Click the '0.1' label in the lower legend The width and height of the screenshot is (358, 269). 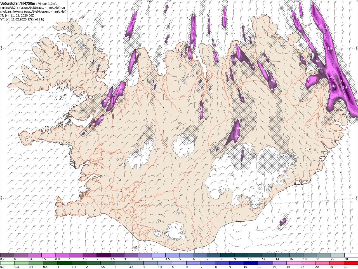coord(2,267)
